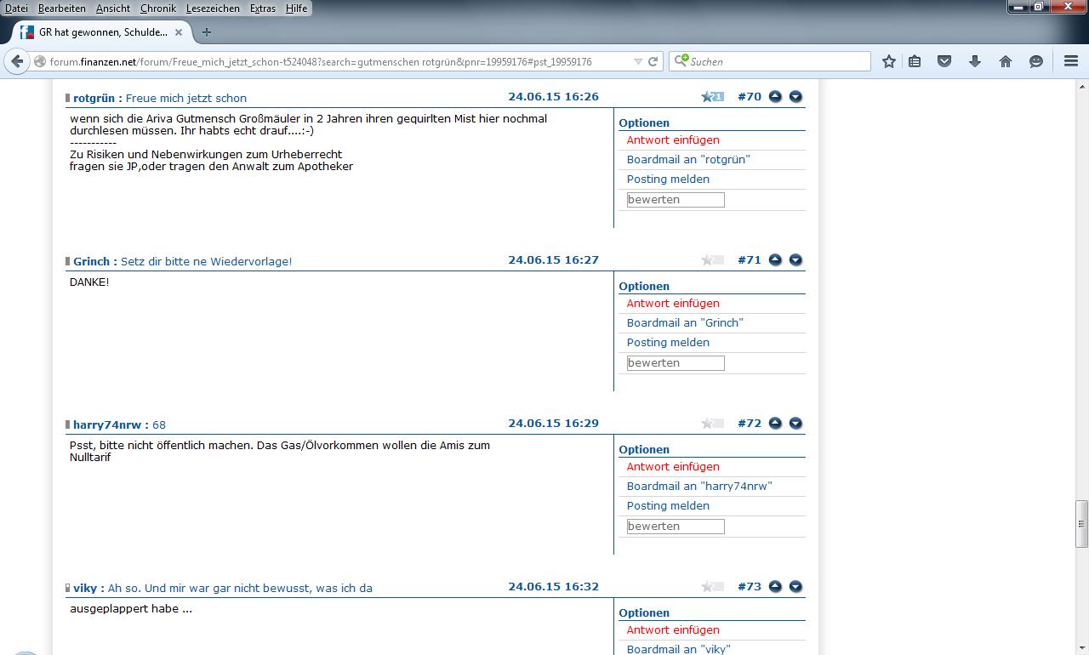Open a new browser tab
The width and height of the screenshot is (1089, 655).
(x=206, y=32)
